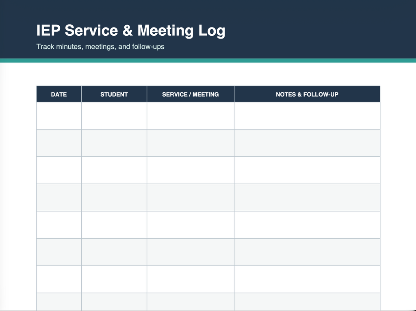This screenshot has width=416, height=311.
Task: Click the Track minutes, meetings, and follow-ups subtitle
Action: point(100,47)
